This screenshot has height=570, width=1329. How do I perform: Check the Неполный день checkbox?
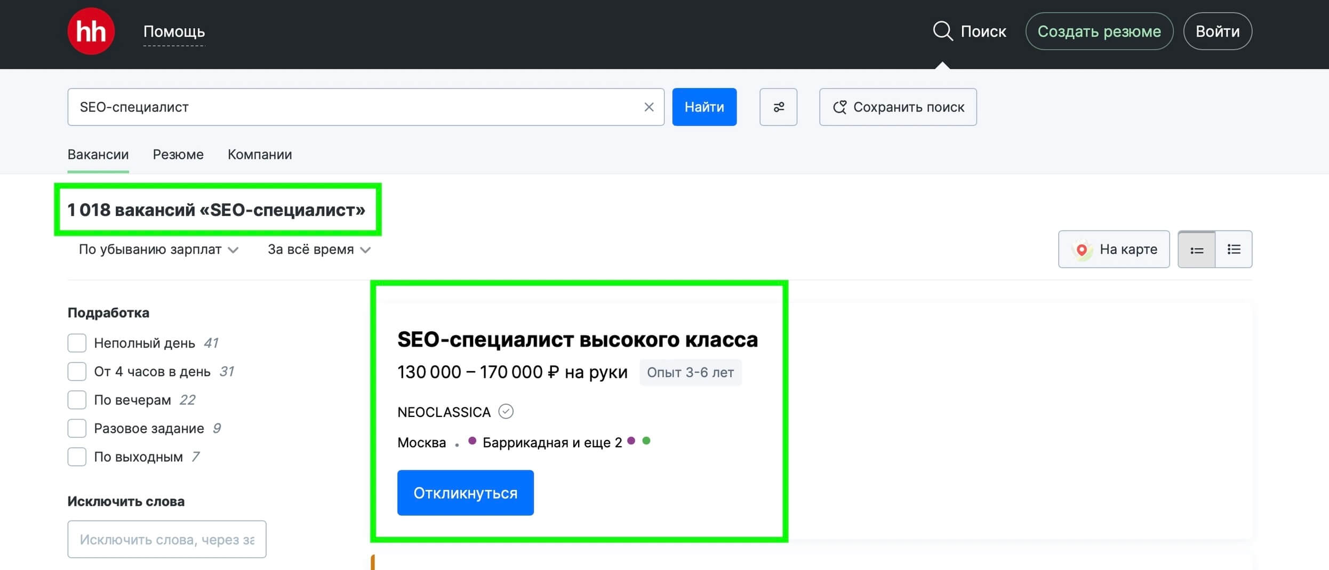pyautogui.click(x=77, y=343)
